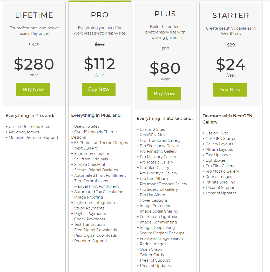
Task: Select the LIFETIME plan heading
Action: [34, 15]
